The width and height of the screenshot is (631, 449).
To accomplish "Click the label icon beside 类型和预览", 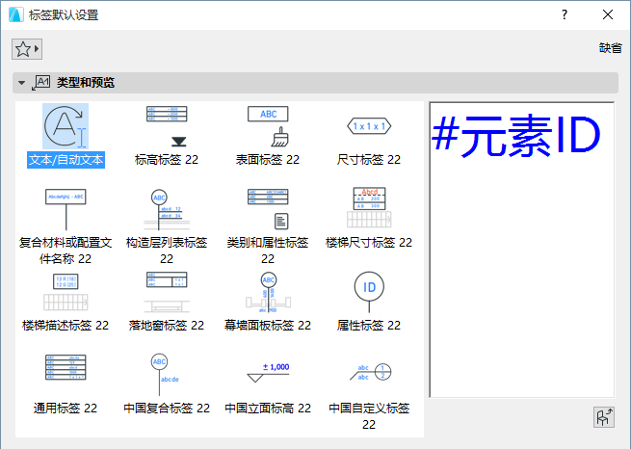I will pyautogui.click(x=41, y=83).
